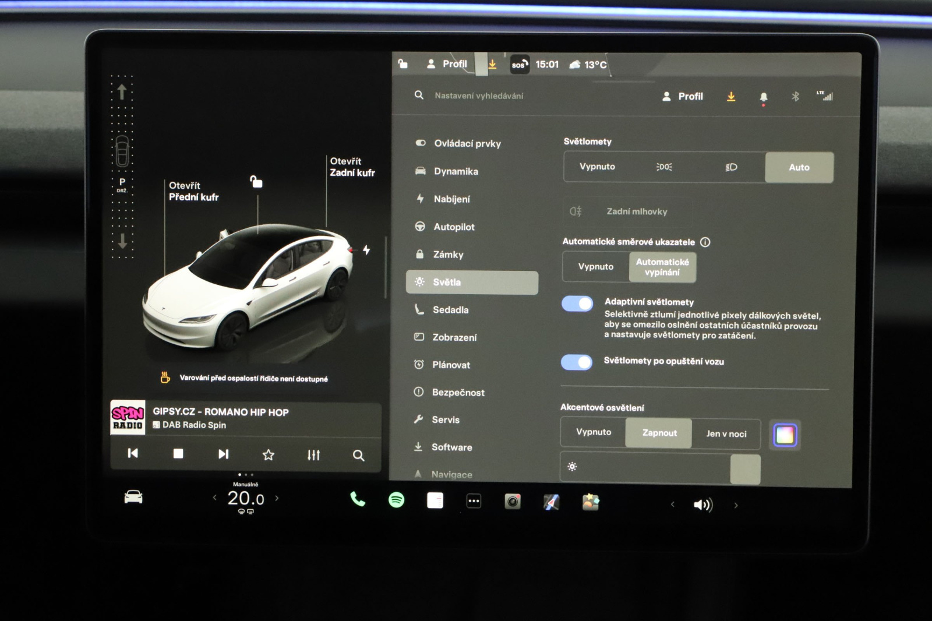Open the Autopilot settings menu
Image resolution: width=932 pixels, height=621 pixels.
pyautogui.click(x=454, y=227)
